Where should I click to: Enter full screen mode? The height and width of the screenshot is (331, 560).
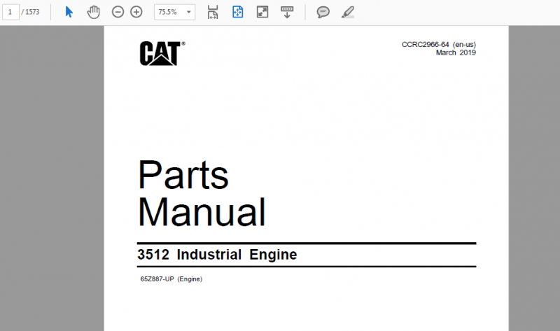coord(262,12)
